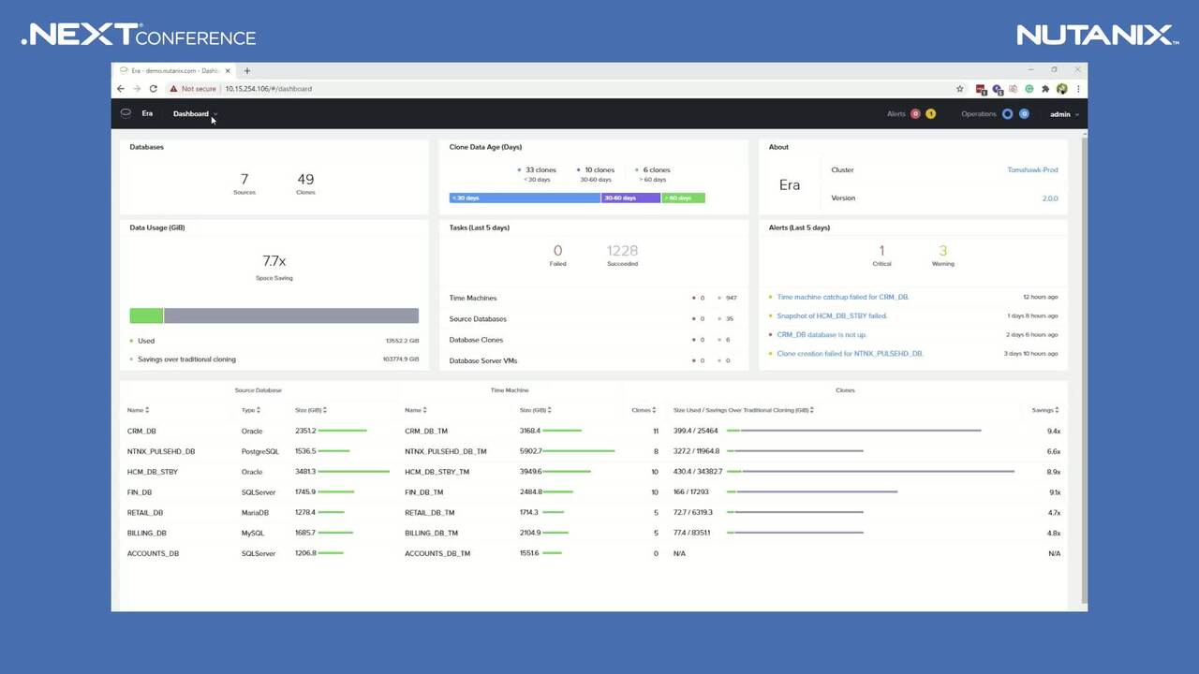Open the Dashboard dropdown menu

(195, 114)
